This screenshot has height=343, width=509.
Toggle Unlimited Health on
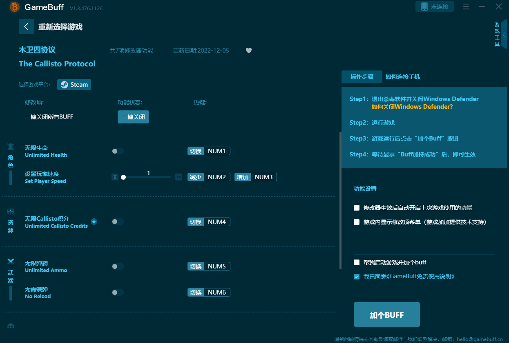(x=118, y=151)
